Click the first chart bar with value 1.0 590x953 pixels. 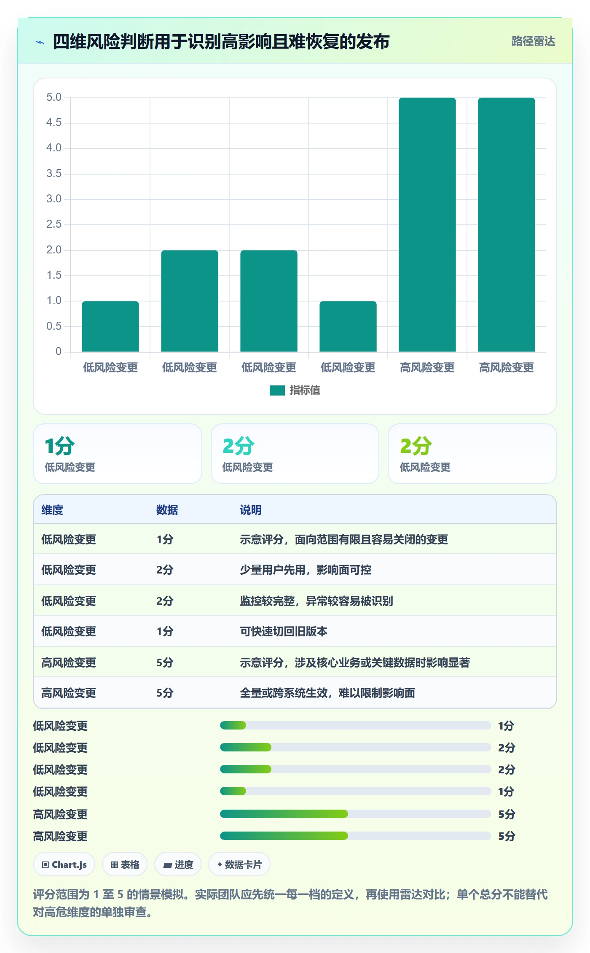click(x=110, y=326)
